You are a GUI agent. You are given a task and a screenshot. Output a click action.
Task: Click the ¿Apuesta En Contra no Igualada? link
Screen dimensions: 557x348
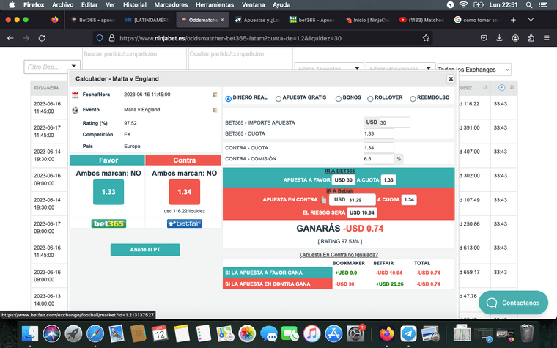pos(339,255)
